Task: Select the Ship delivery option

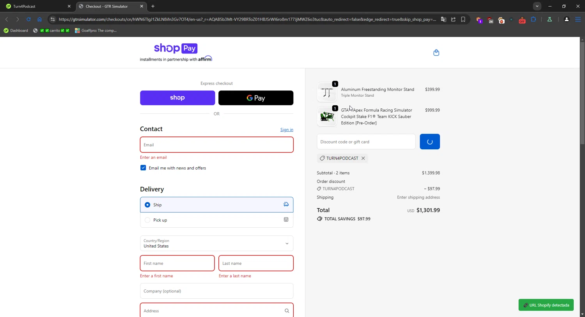Action: click(216, 205)
